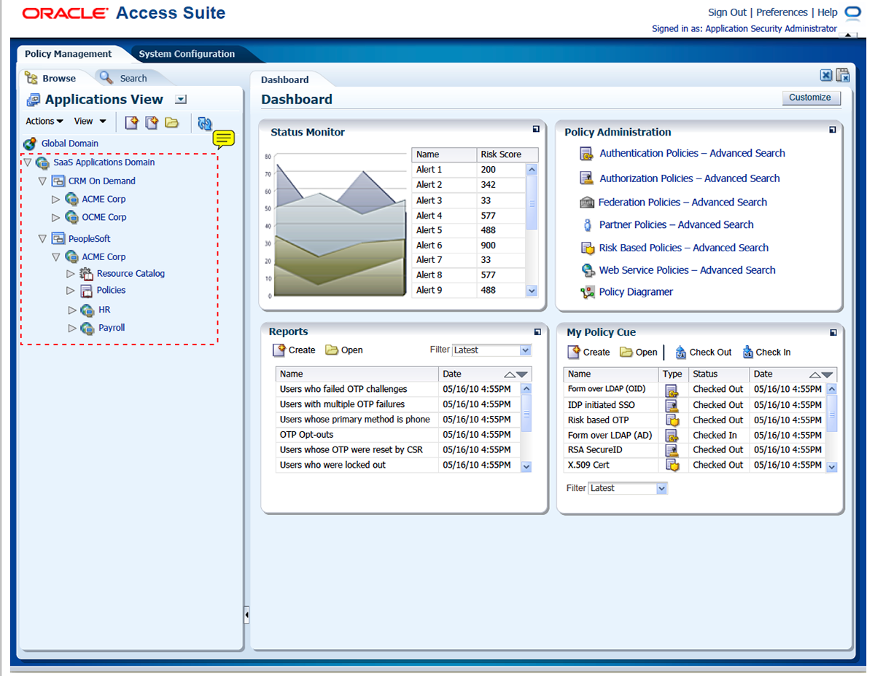The height and width of the screenshot is (676, 875).
Task: Open Authentication Policies – Advanced Search
Action: coord(693,154)
